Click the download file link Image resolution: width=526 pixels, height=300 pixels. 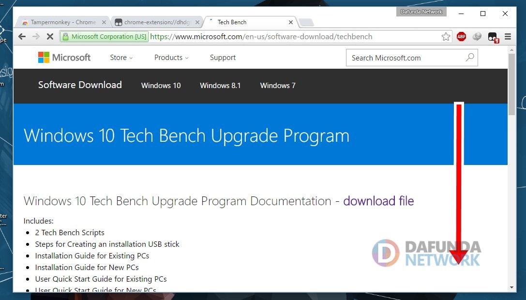(x=378, y=201)
